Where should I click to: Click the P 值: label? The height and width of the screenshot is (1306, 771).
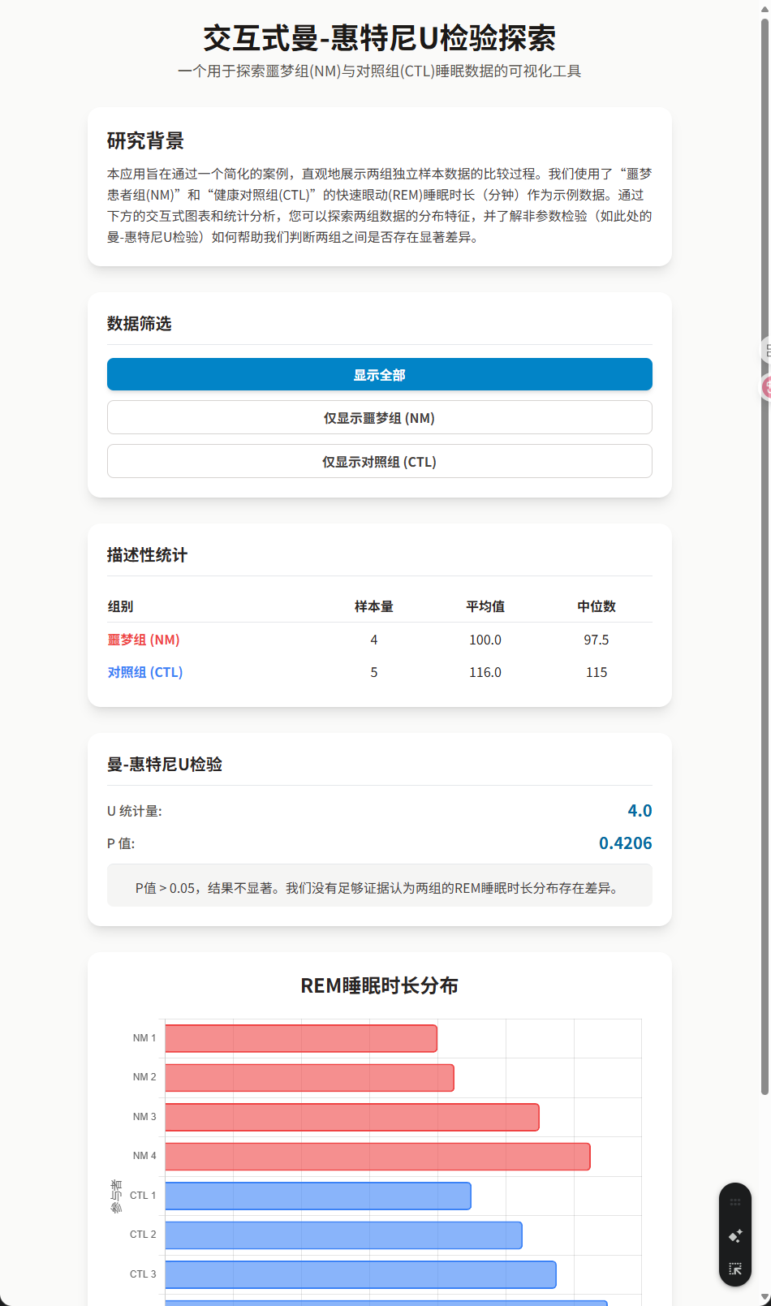tap(121, 843)
